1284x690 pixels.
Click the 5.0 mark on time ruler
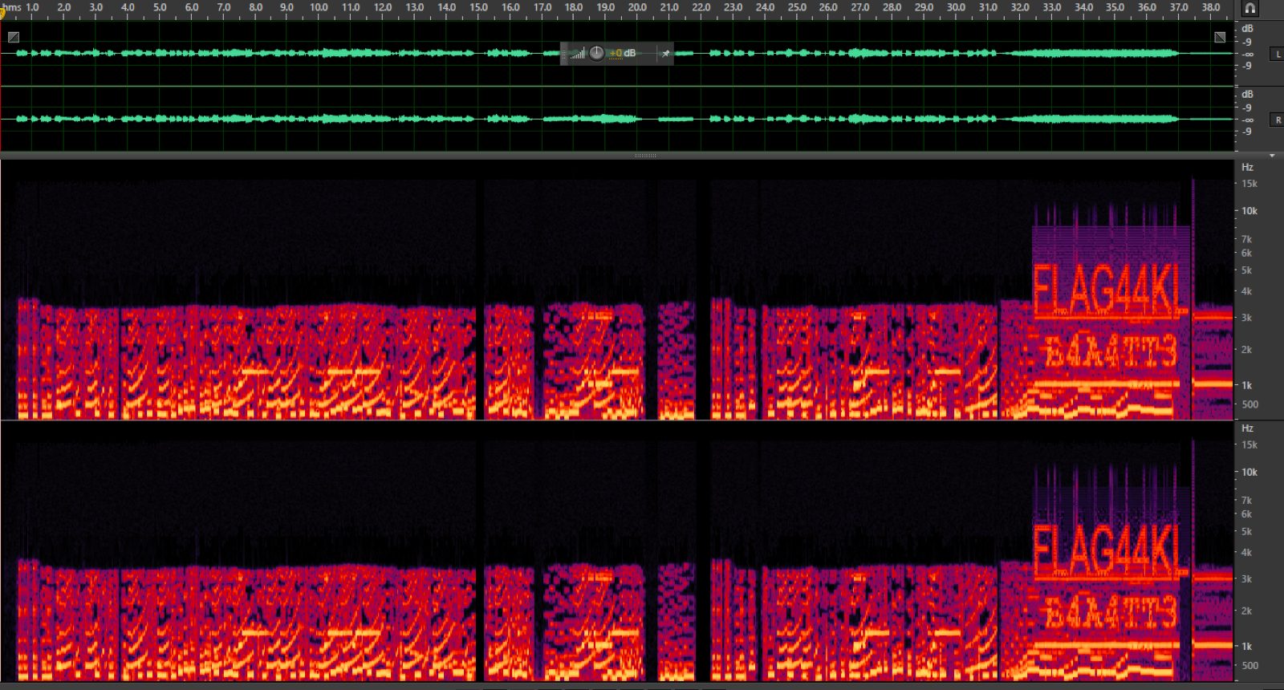coord(160,7)
